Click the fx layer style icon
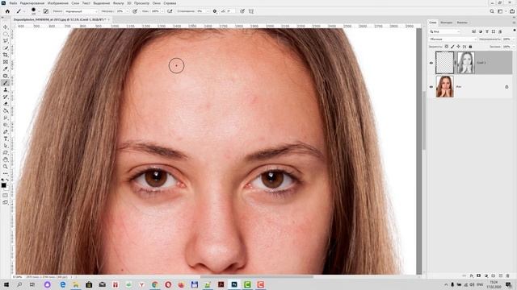 coord(472,275)
